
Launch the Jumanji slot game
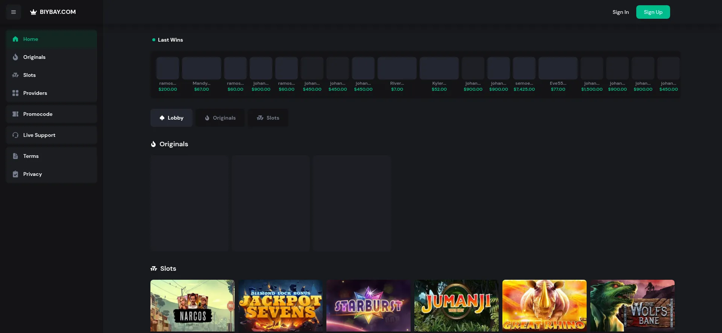pyautogui.click(x=457, y=306)
